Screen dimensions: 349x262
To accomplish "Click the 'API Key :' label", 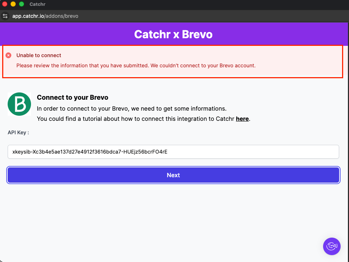I will pyautogui.click(x=18, y=132).
